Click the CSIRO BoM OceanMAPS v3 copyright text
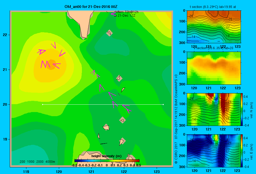The height and width of the screenshot is (174, 256). (176, 119)
